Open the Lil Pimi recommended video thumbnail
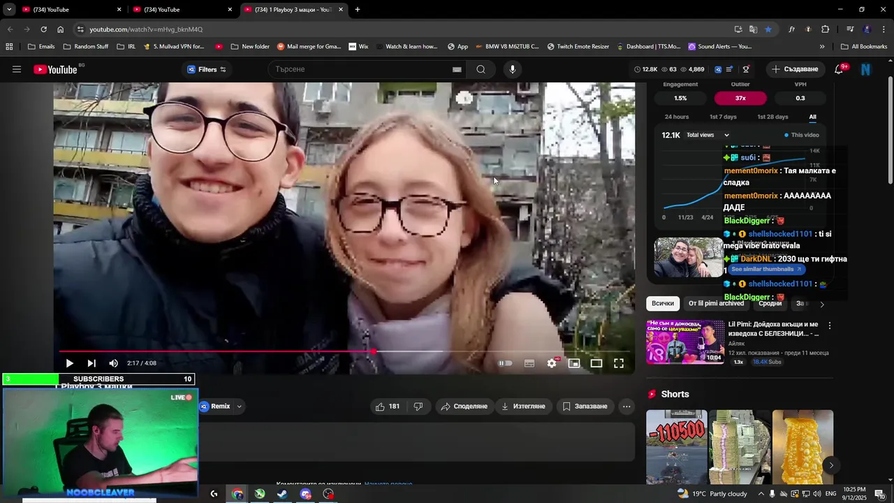Viewport: 894px width, 503px height. click(685, 342)
